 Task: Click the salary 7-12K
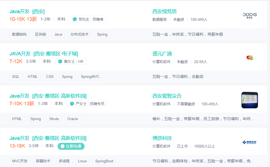tap(16, 61)
